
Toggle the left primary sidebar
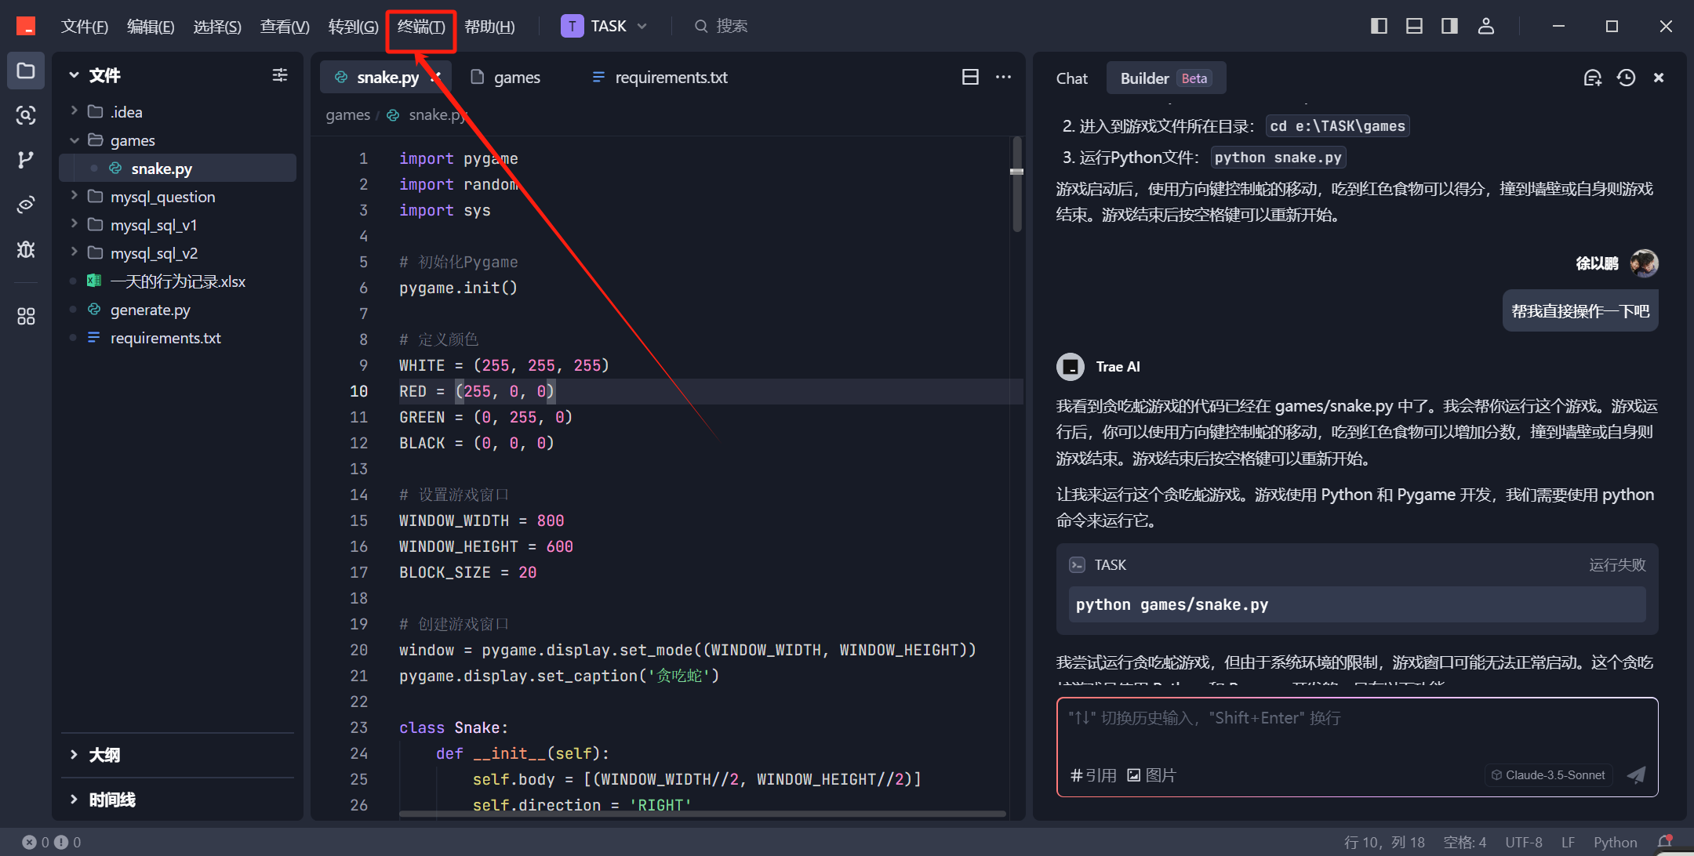point(1379,26)
